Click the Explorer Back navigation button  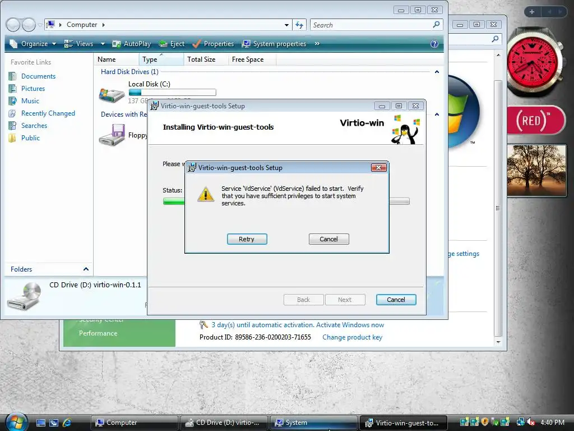point(13,25)
